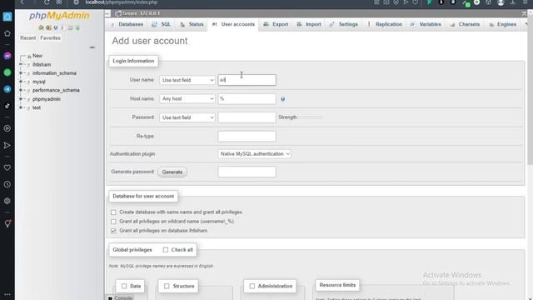Open the Player icon in the sidebar
Viewport: 533px width, 300px height.
click(7, 128)
